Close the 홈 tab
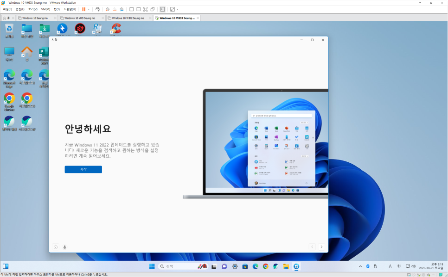 (13, 18)
